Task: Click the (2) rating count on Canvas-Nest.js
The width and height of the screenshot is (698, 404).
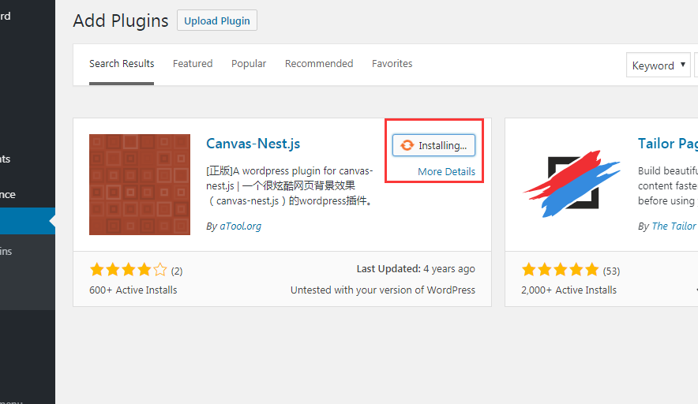Action: [177, 271]
